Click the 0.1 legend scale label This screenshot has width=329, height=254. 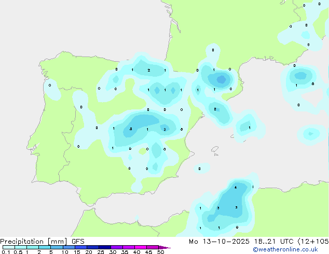tap(6, 252)
